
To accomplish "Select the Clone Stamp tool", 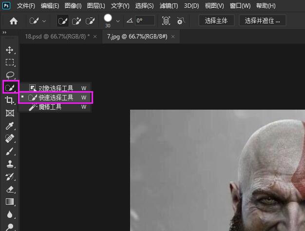I will tap(10, 164).
